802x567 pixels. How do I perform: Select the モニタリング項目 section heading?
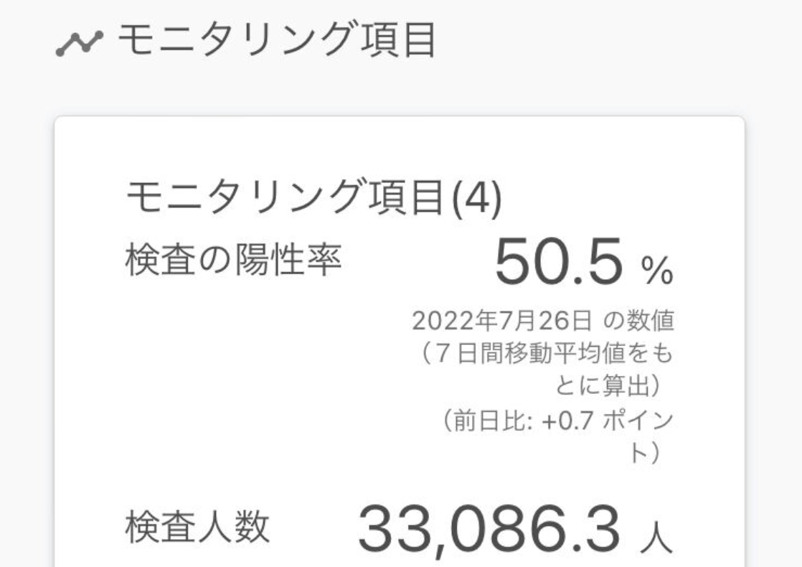277,40
